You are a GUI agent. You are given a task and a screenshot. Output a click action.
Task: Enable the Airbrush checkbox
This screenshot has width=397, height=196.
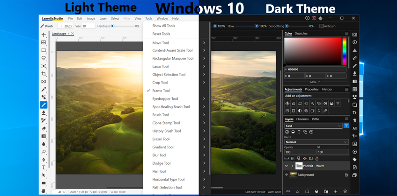[322, 26]
